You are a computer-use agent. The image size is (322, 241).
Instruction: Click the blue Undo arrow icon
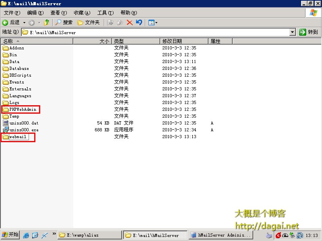(x=139, y=22)
